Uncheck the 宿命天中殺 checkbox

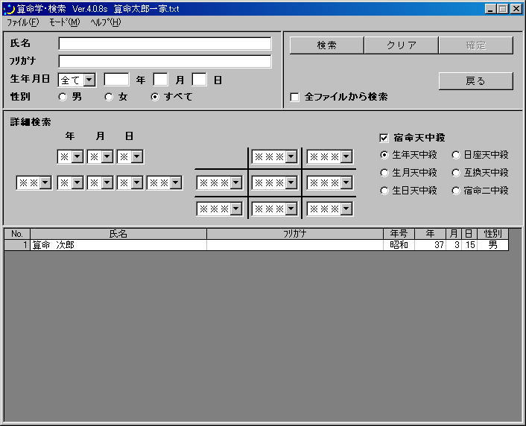(x=384, y=138)
